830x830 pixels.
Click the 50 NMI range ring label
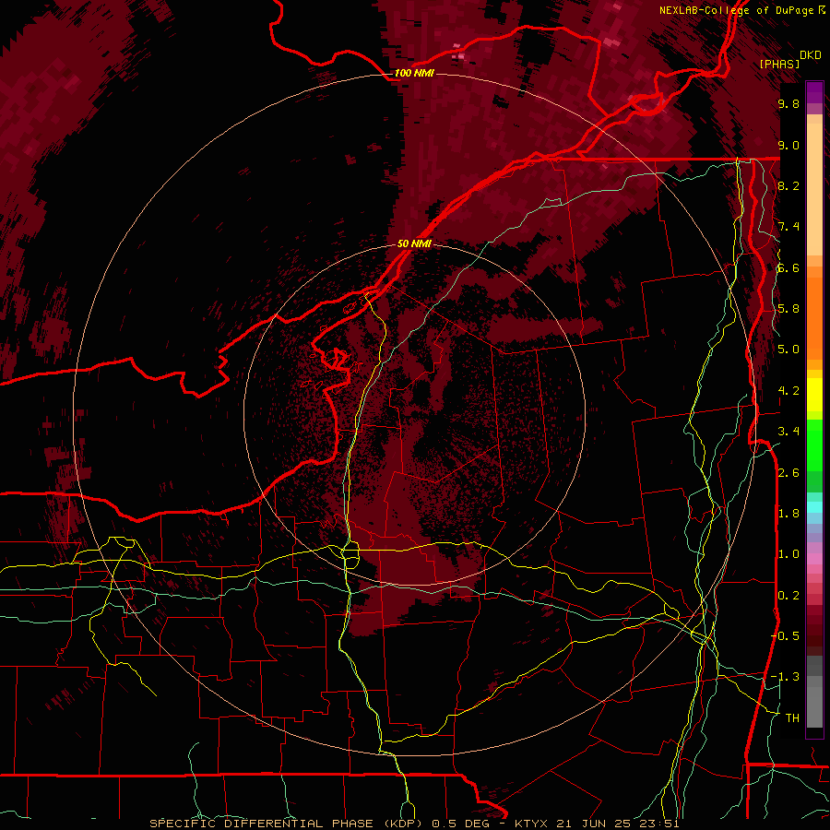click(414, 243)
